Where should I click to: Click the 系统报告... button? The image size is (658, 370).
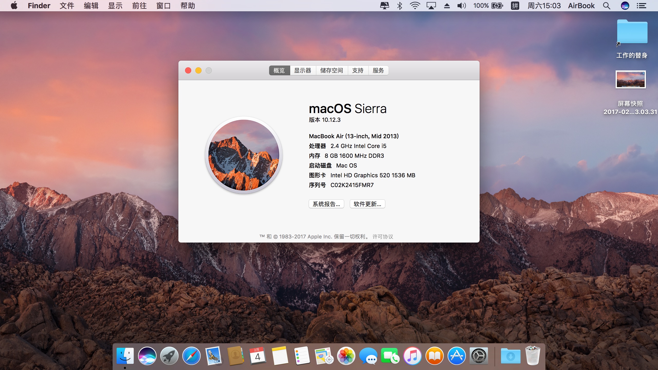click(326, 204)
